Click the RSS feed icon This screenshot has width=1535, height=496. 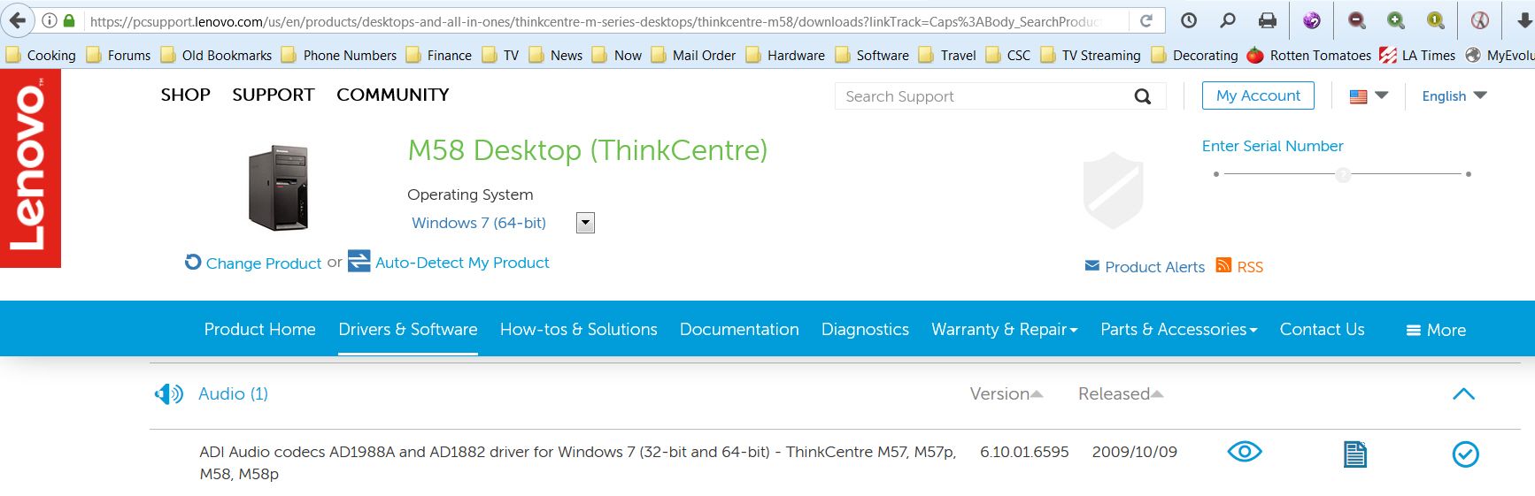1223,265
